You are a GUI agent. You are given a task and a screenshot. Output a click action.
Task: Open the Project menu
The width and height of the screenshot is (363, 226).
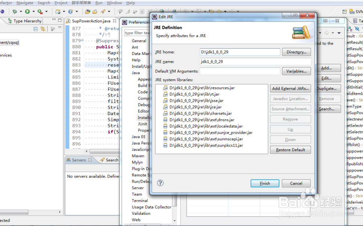click(x=61, y=3)
